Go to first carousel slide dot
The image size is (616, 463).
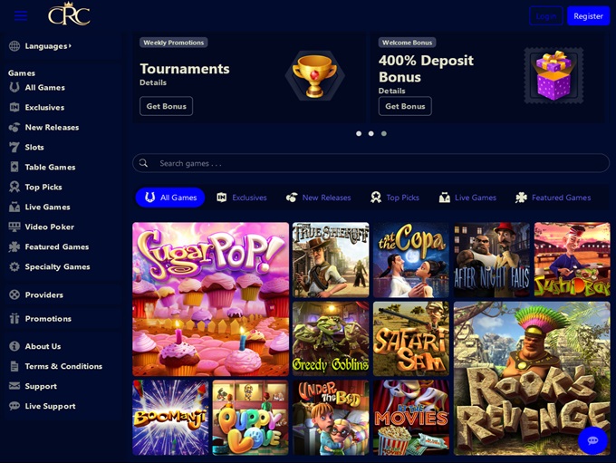click(359, 133)
